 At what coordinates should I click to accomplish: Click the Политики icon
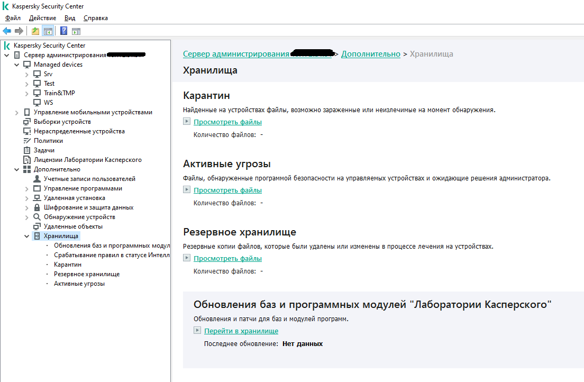(27, 141)
